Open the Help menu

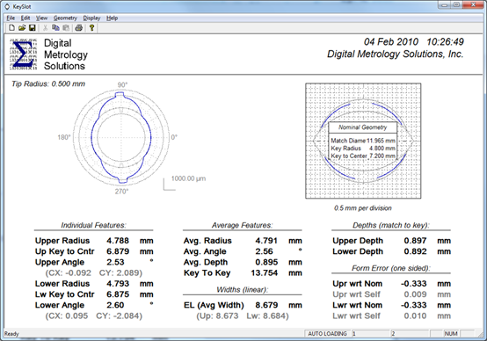pos(113,18)
